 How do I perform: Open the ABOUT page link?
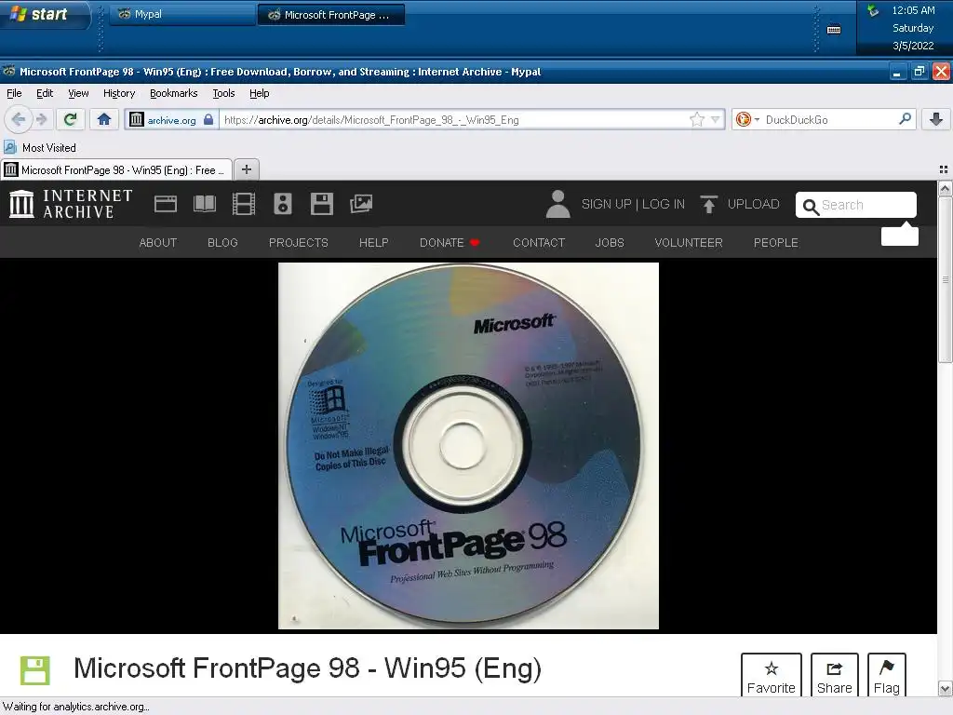[x=158, y=243]
